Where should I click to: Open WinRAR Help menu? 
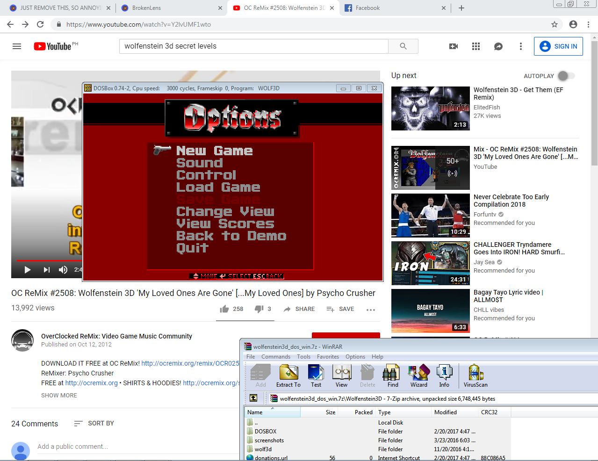coord(377,357)
